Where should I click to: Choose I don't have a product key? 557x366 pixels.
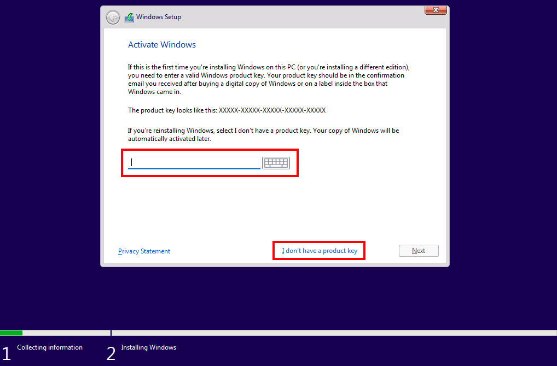[x=320, y=251]
